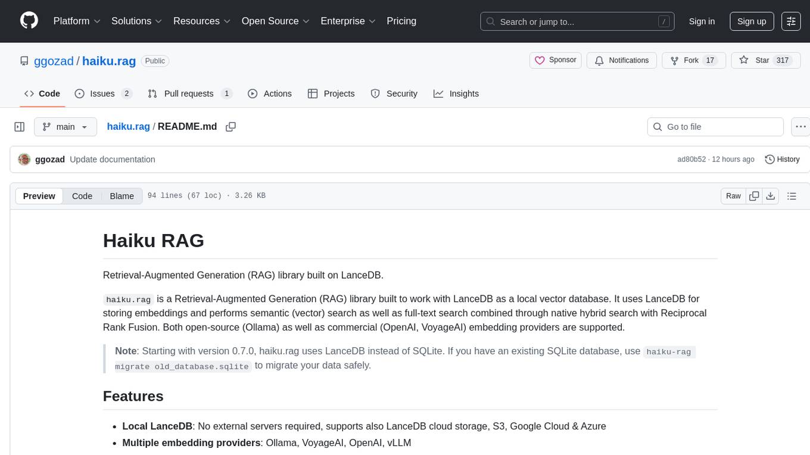The image size is (810, 455).
Task: Open the Update documentation commit
Action: click(113, 160)
